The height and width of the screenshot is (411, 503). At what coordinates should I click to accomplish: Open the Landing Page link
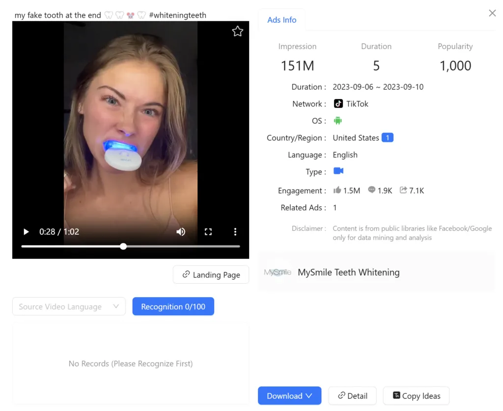[211, 275]
